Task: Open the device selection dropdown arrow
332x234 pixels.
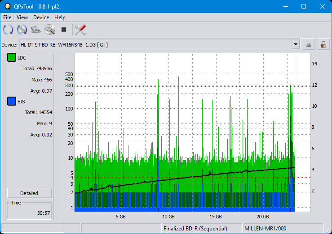Action: coord(296,44)
